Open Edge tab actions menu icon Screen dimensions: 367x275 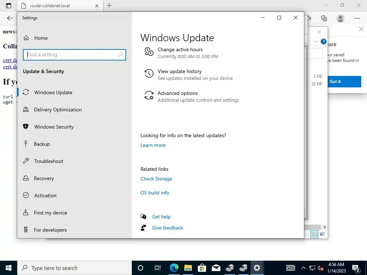pos(9,6)
